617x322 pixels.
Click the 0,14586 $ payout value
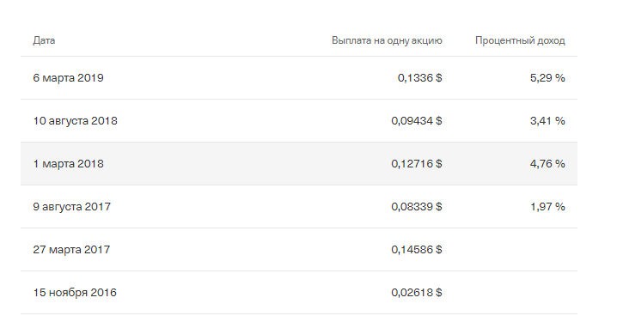[417, 249]
